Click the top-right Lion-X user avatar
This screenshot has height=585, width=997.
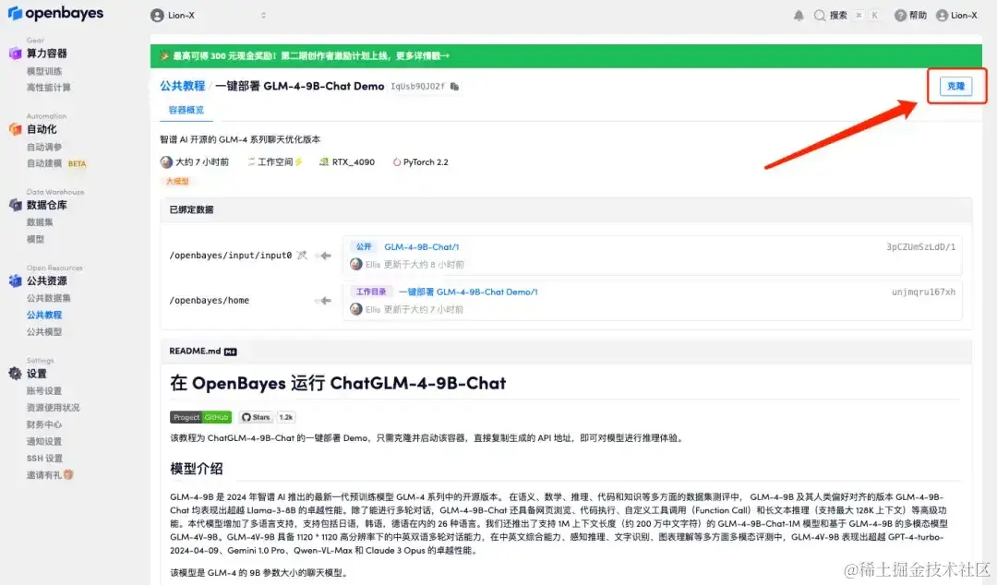pyautogui.click(x=942, y=16)
